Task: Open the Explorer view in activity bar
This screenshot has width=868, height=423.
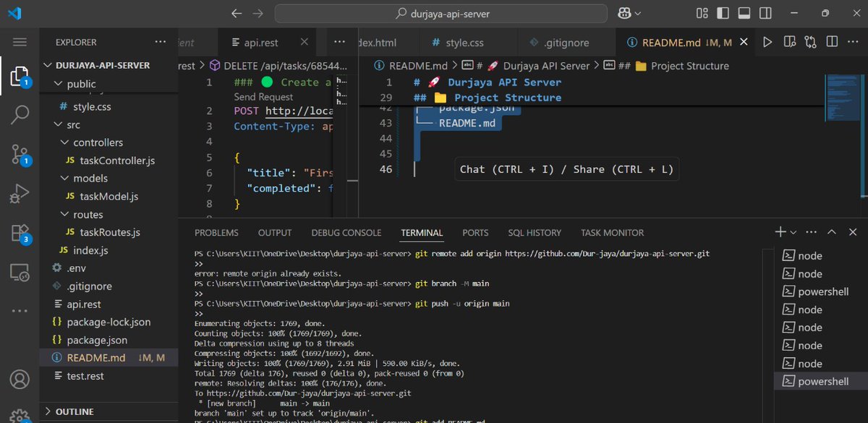Action: [x=20, y=76]
